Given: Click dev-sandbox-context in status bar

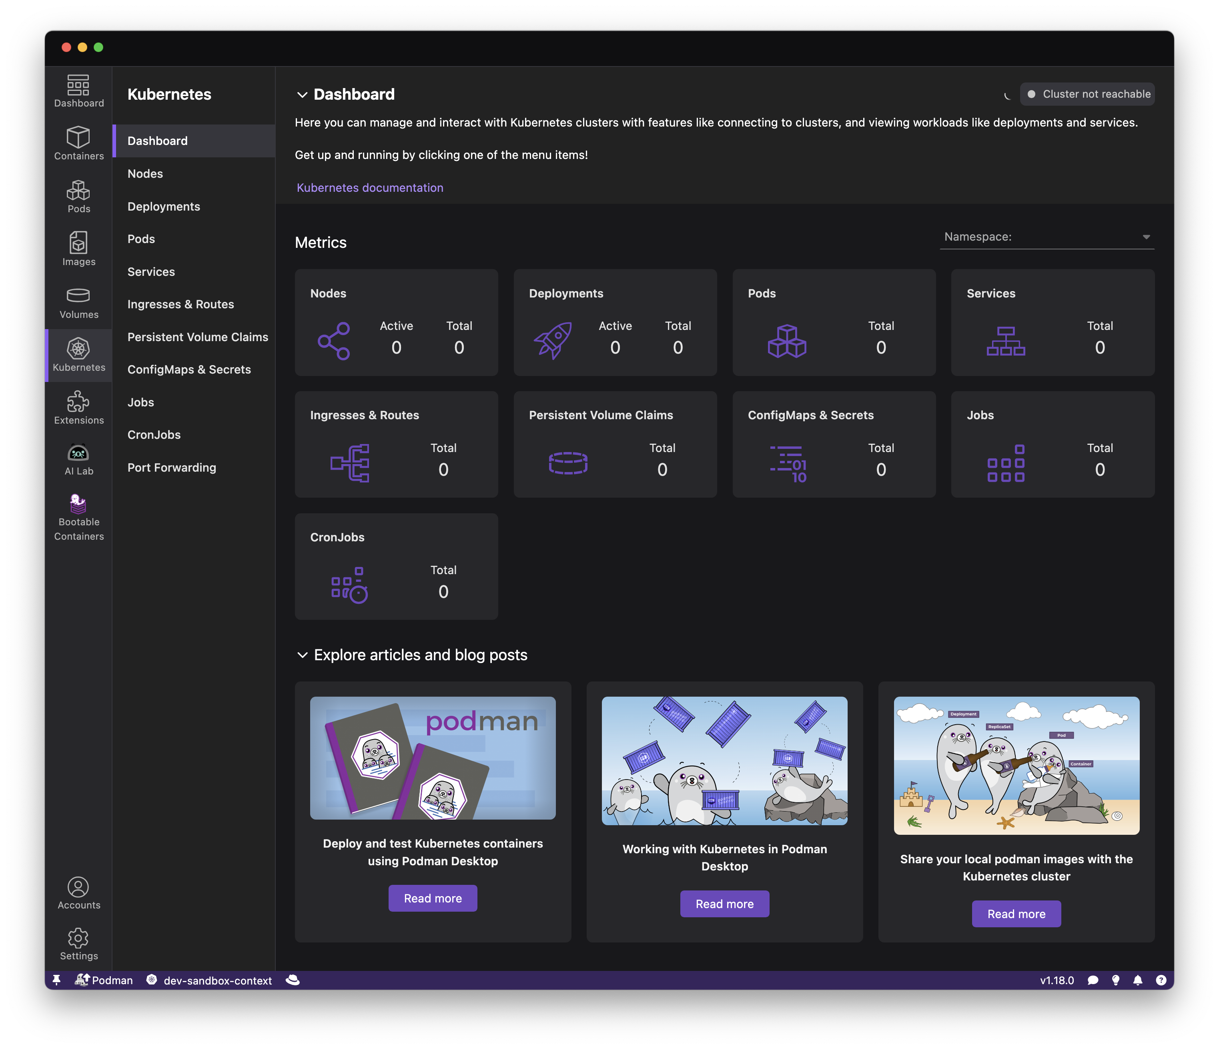Looking at the screenshot, I should click(217, 981).
